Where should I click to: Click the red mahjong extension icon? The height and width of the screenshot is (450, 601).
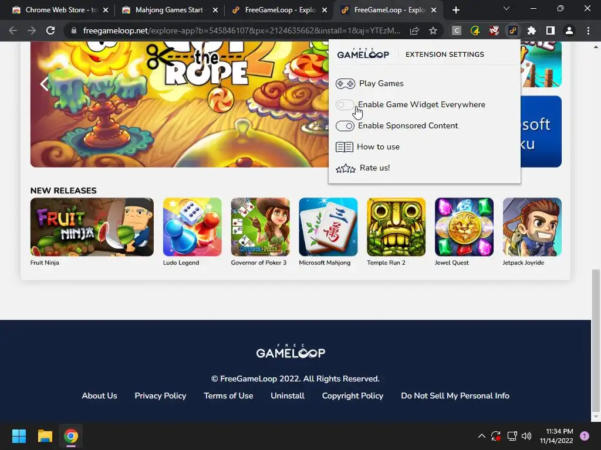click(x=494, y=30)
